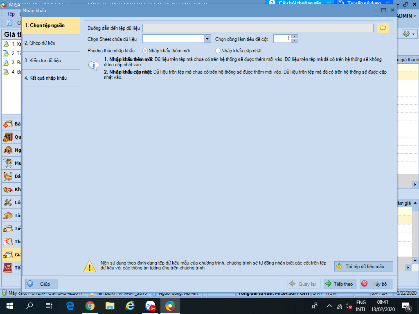
Task: Open the Chọn Sheet chứa dữ liệu dropdown
Action: [x=207, y=39]
